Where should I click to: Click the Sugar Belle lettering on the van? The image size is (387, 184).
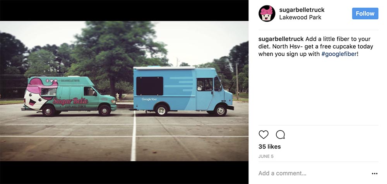[x=70, y=101]
